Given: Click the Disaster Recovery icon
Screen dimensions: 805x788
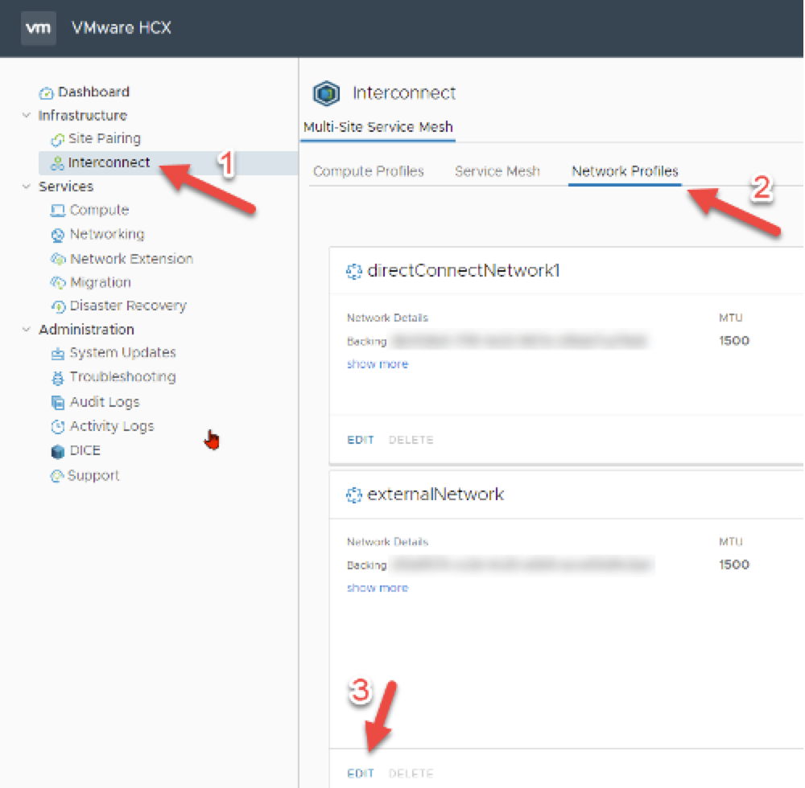Looking at the screenshot, I should [58, 306].
